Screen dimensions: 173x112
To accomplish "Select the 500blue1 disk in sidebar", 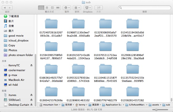I will 15,100.
